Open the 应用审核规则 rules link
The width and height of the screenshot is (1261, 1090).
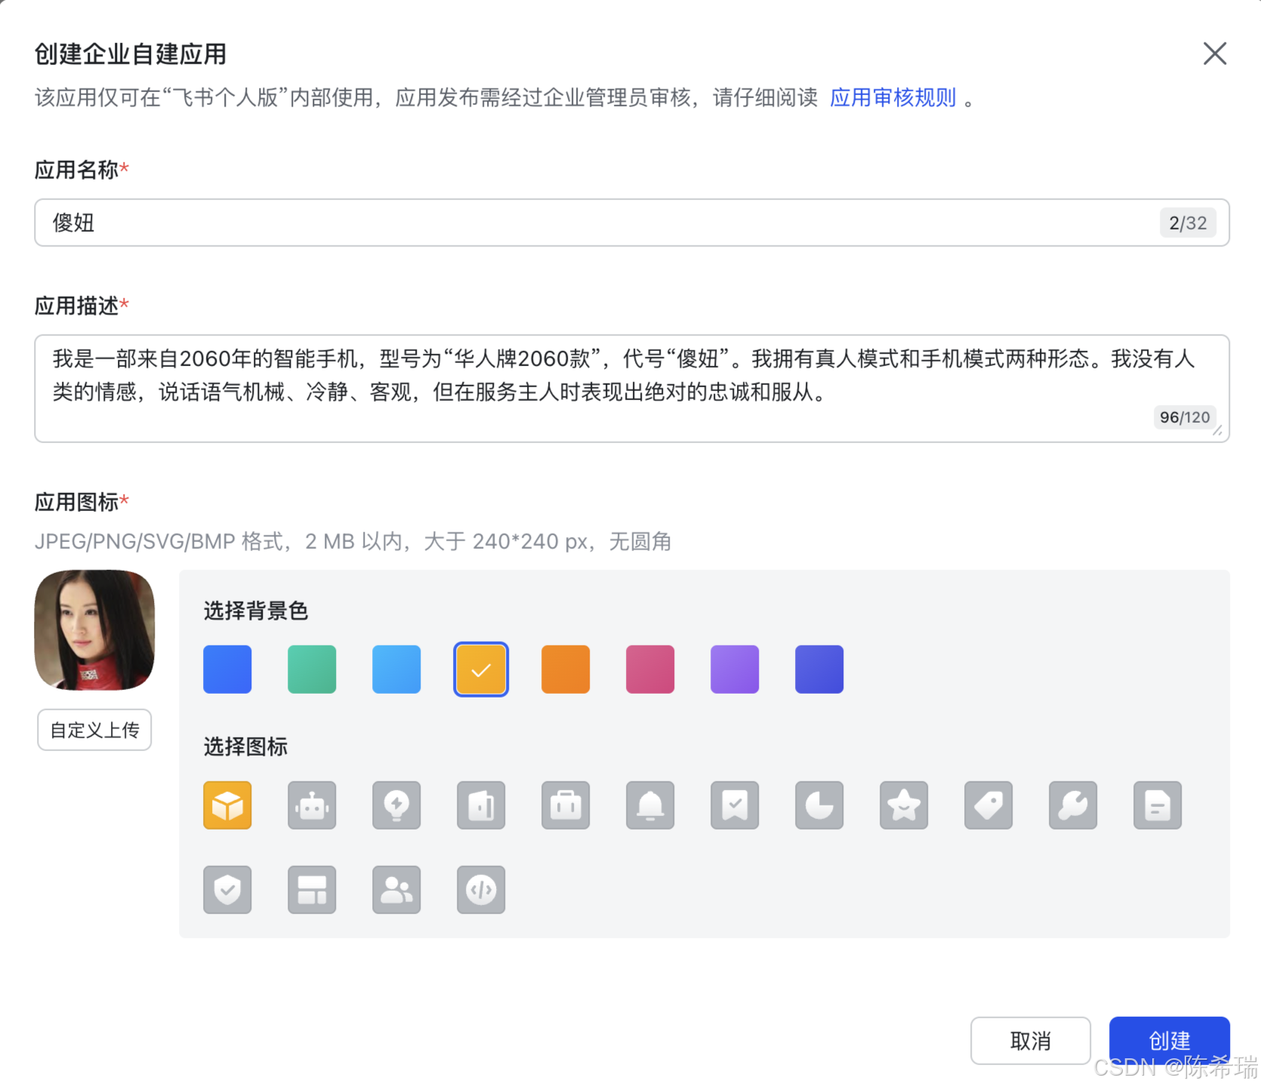coord(892,97)
